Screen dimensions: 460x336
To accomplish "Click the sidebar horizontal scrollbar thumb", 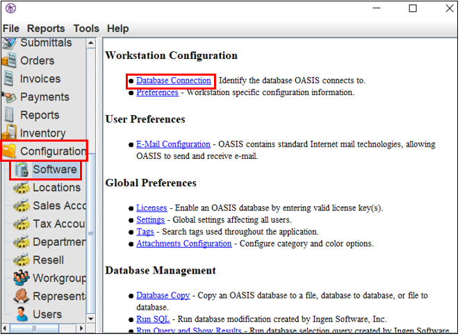I will point(34,328).
